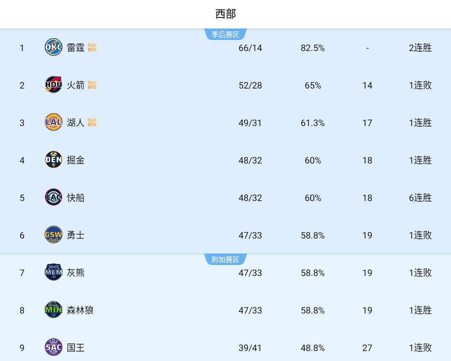Click the PLAY OFFS badge beside 湖人
The width and height of the screenshot is (451, 361).
pyautogui.click(x=92, y=122)
